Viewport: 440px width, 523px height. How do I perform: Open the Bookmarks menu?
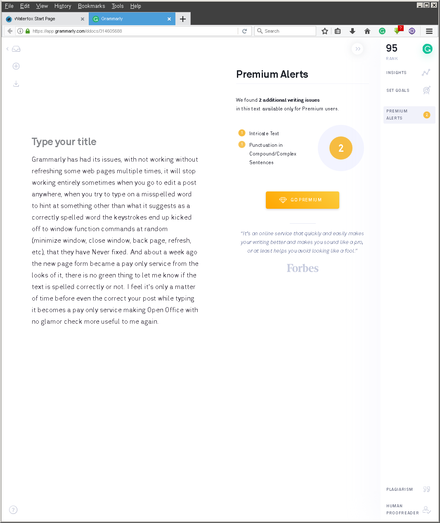point(91,6)
